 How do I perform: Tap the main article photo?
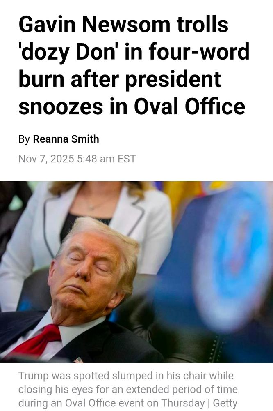(136, 272)
